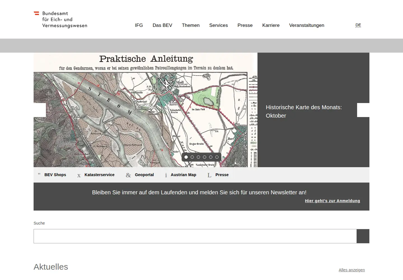
Task: Click the Bundesamt für Eich- und Vermessungswesen logo
Action: (60, 19)
